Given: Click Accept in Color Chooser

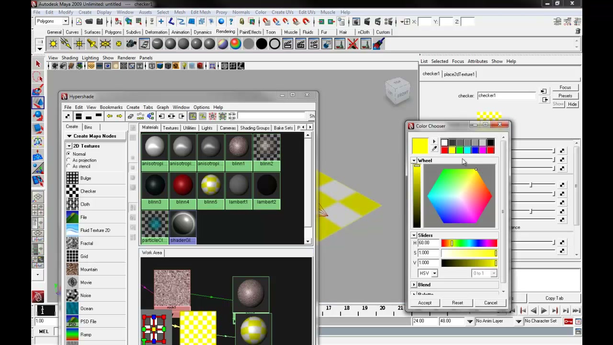Looking at the screenshot, I should pos(425,303).
